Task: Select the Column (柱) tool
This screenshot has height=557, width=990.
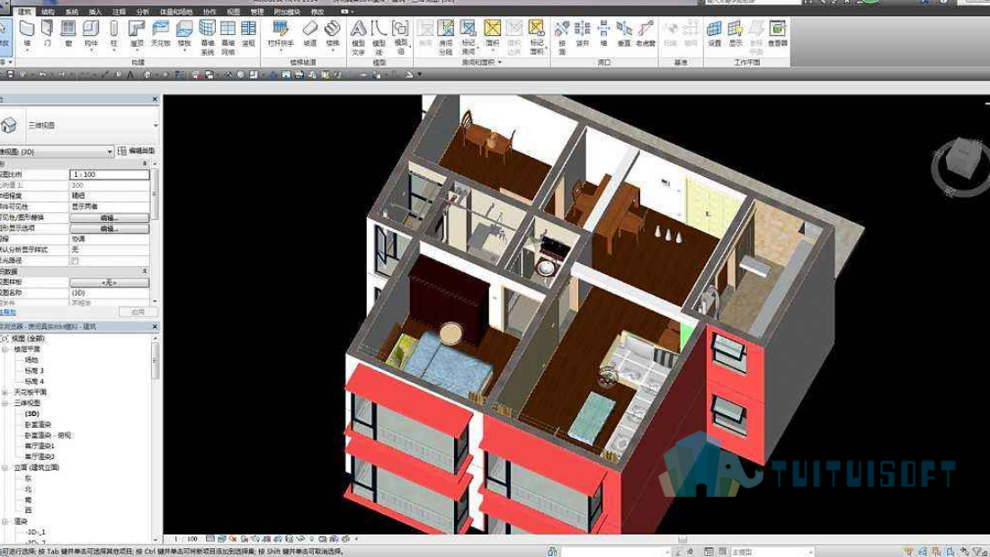Action: 114,33
